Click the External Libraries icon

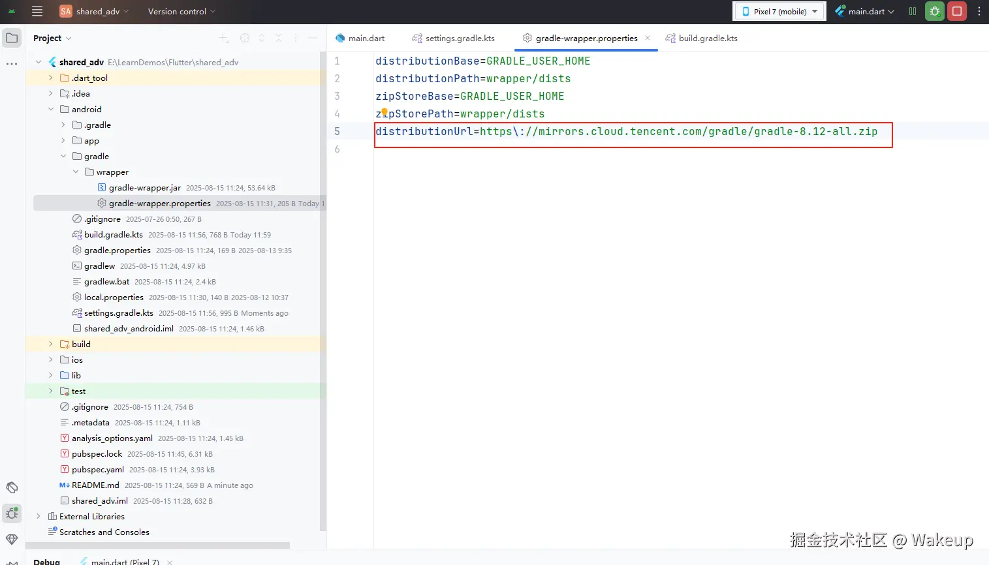point(52,516)
